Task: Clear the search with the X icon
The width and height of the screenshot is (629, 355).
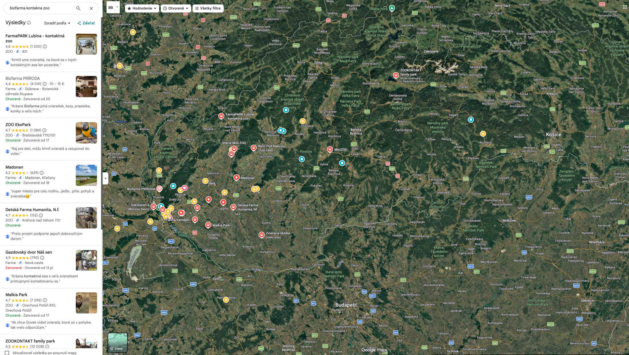Action: [91, 8]
